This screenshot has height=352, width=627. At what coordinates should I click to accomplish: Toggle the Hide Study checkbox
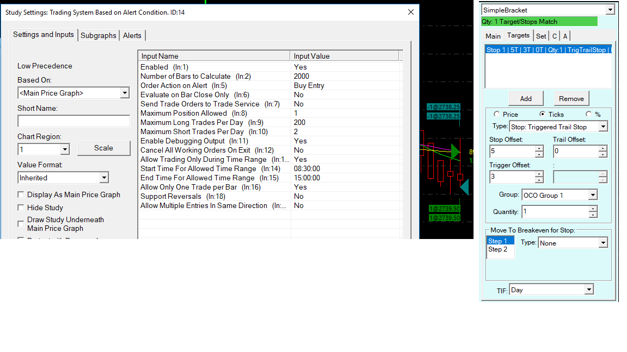21,208
